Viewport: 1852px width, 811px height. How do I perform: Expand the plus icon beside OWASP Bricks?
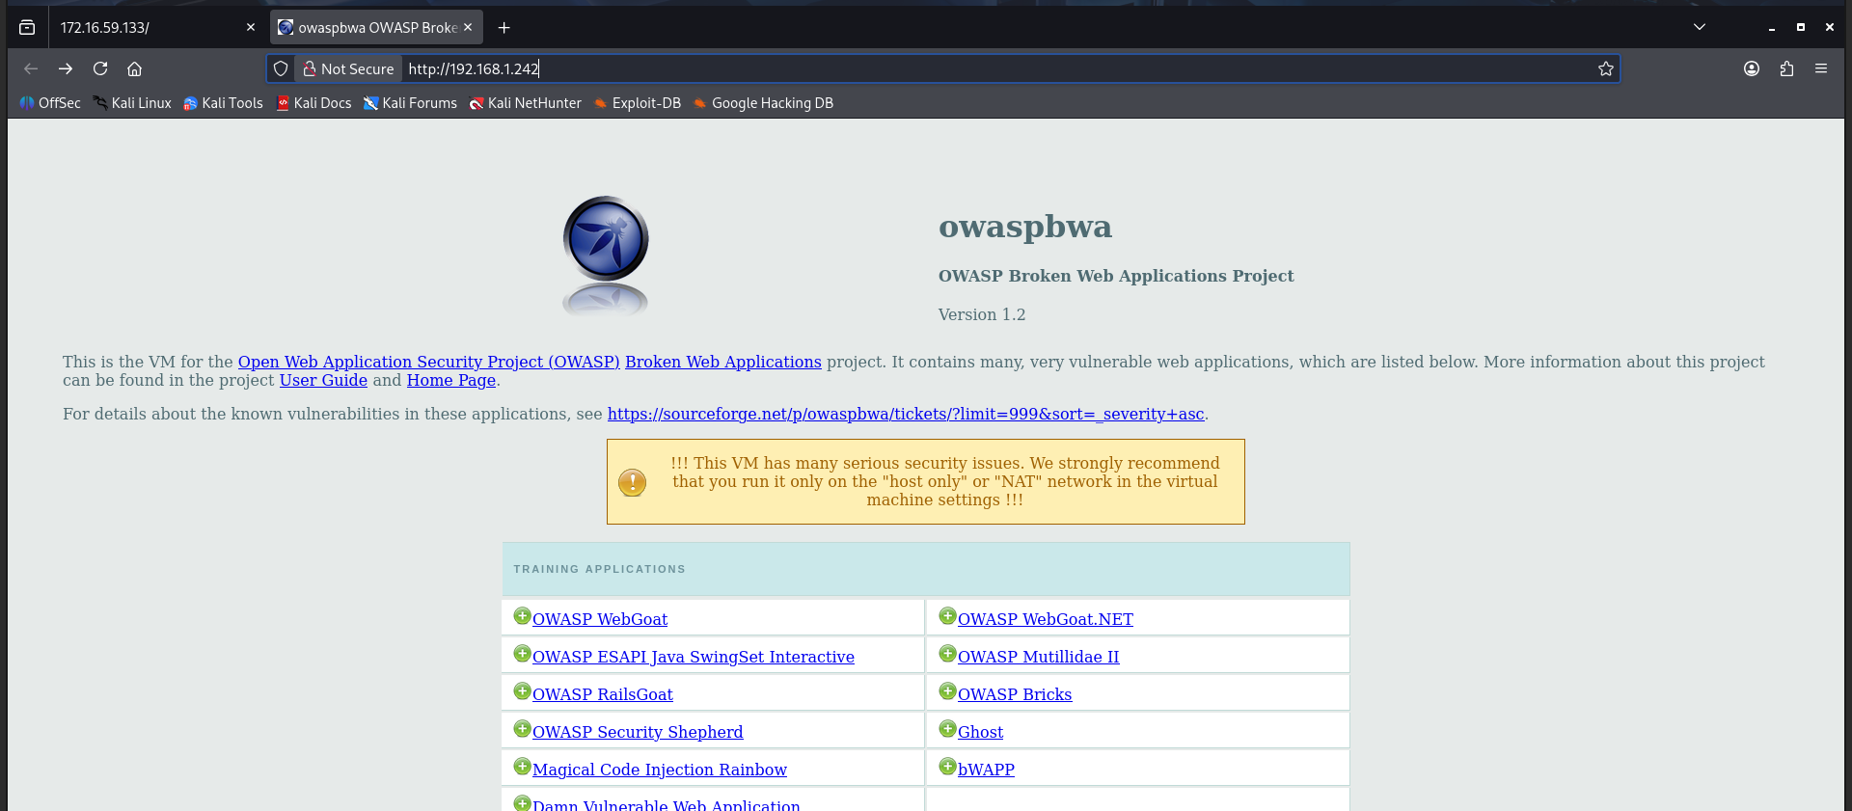click(x=947, y=690)
